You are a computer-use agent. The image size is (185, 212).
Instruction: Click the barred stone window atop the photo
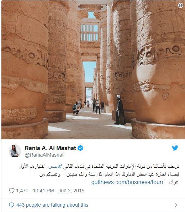pyautogui.click(x=89, y=33)
